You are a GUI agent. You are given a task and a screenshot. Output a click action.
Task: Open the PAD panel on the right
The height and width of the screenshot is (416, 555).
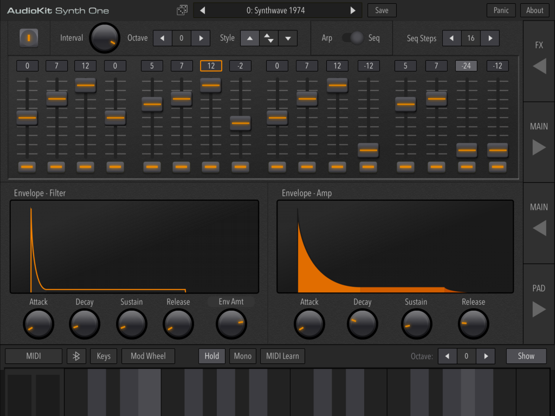[x=539, y=309]
